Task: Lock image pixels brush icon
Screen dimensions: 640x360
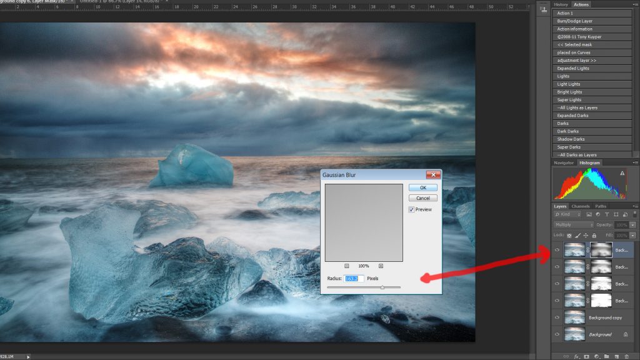Action: coord(577,236)
